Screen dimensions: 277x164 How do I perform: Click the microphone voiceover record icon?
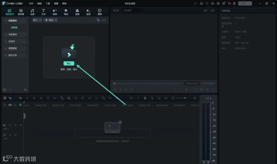(x=145, y=98)
